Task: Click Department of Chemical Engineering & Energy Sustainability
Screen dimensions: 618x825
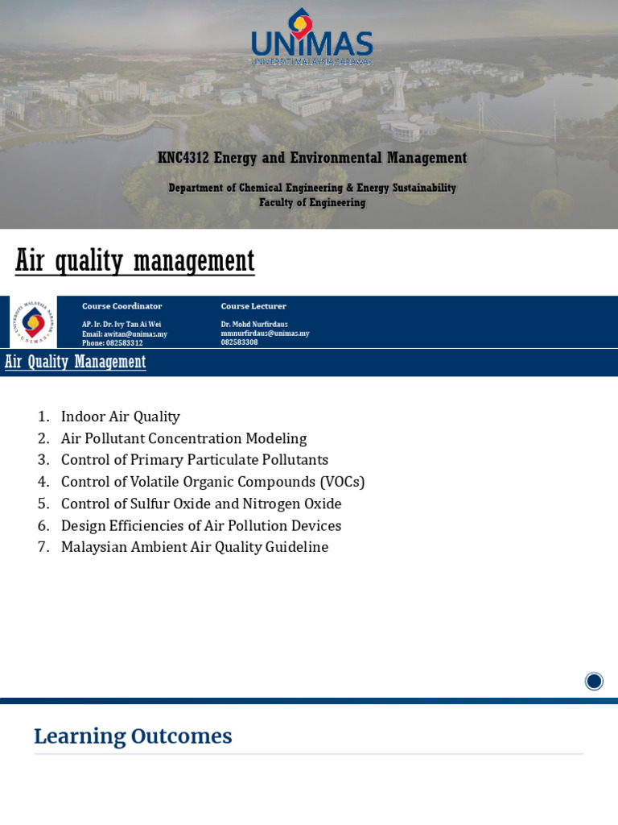Action: tap(312, 188)
